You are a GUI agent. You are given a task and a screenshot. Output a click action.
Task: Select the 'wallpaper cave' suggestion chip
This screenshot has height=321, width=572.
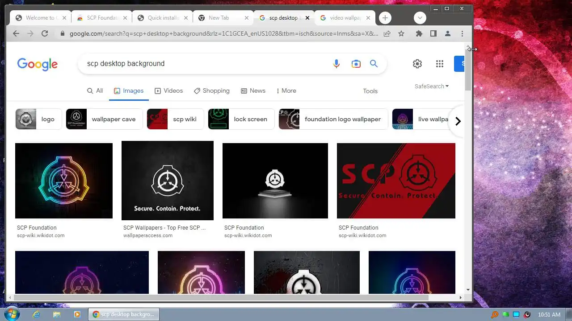tap(104, 119)
